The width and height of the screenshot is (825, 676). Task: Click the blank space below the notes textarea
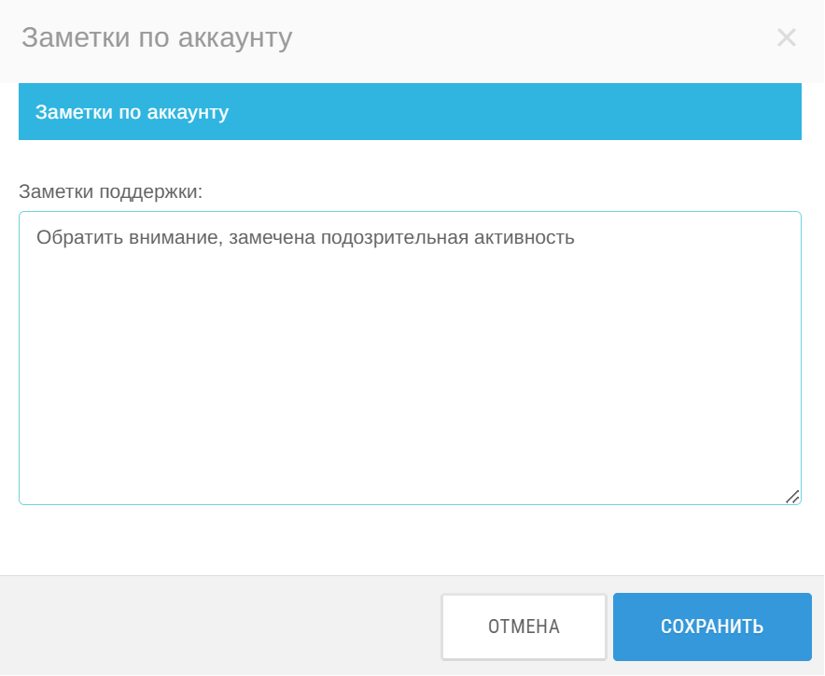[x=410, y=540]
